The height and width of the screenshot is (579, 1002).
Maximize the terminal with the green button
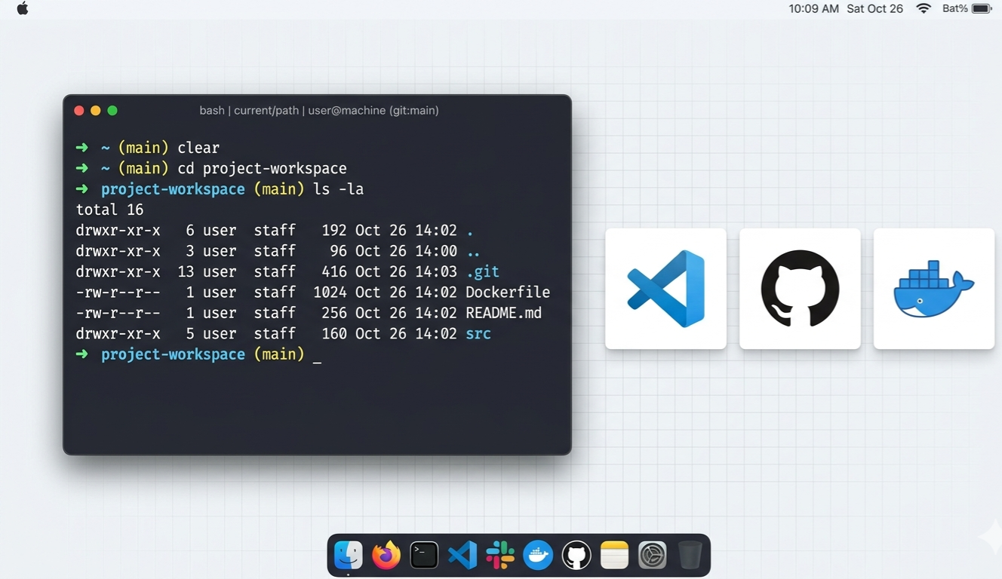pyautogui.click(x=112, y=111)
